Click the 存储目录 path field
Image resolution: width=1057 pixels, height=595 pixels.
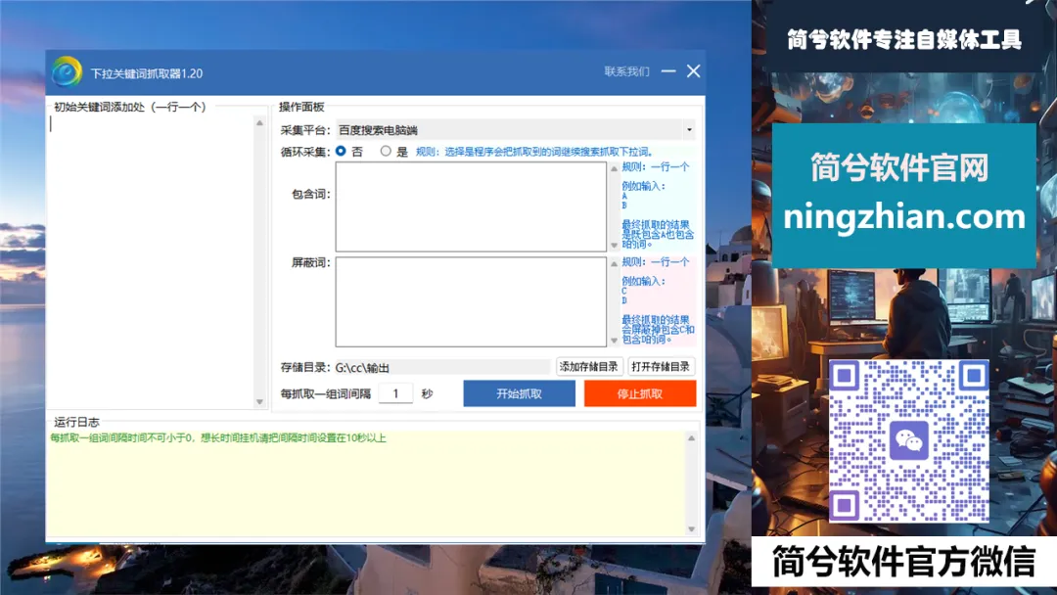(442, 367)
